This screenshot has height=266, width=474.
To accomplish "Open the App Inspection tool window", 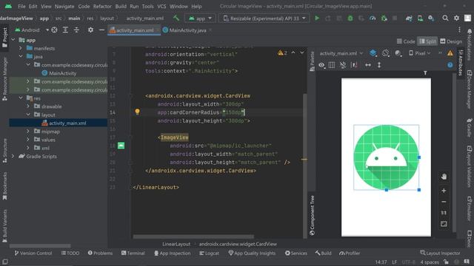I will pos(173,253).
